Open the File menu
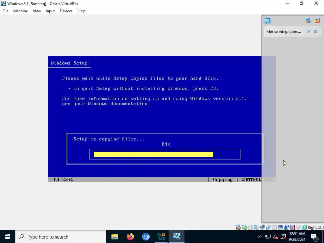This screenshot has height=243, width=324. click(x=5, y=11)
